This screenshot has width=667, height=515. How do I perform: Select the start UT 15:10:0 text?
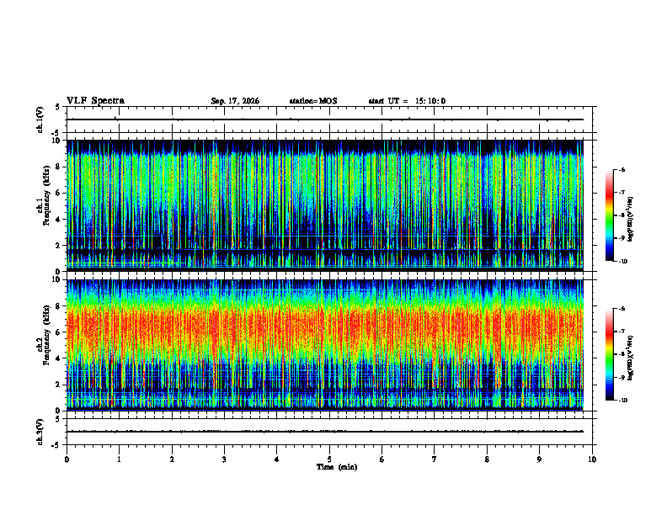tap(407, 101)
